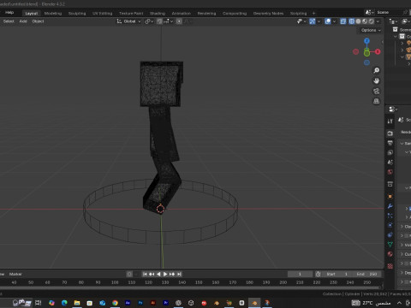This screenshot has width=411, height=308.
Task: Open the Material properties tab
Action: [x=390, y=254]
